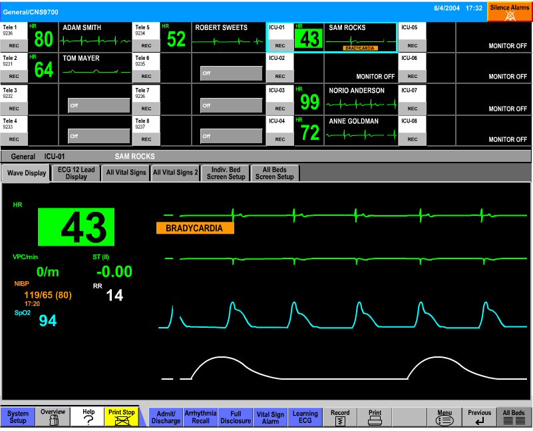Toggle the Off button for Tele 3

pos(98,105)
